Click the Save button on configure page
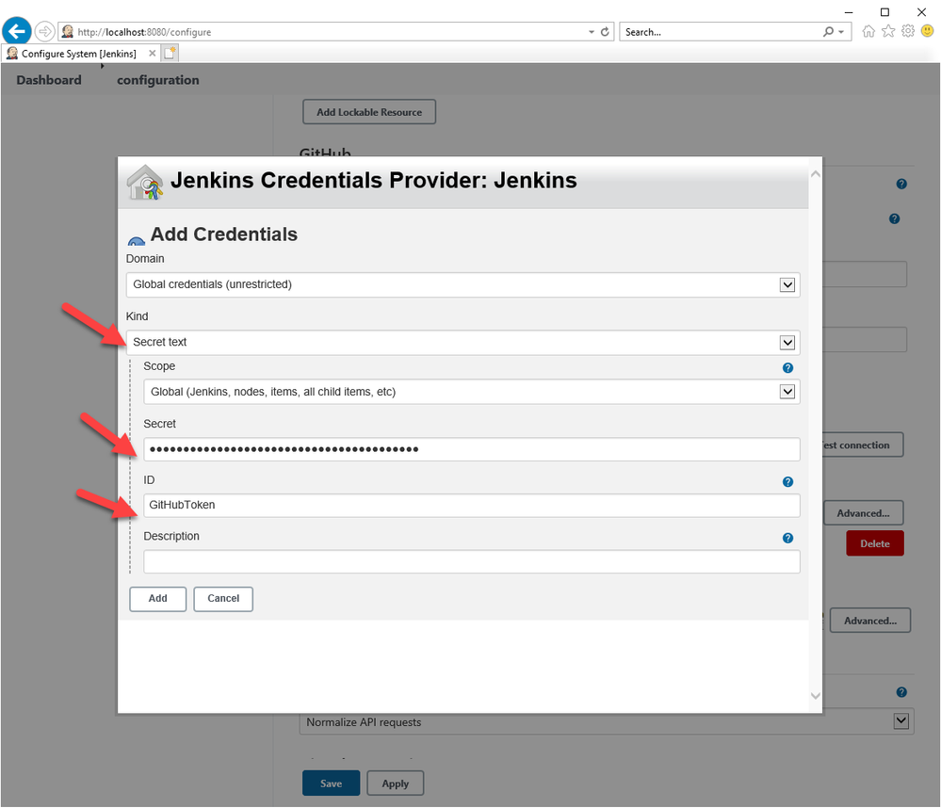The height and width of the screenshot is (808, 941). click(332, 784)
